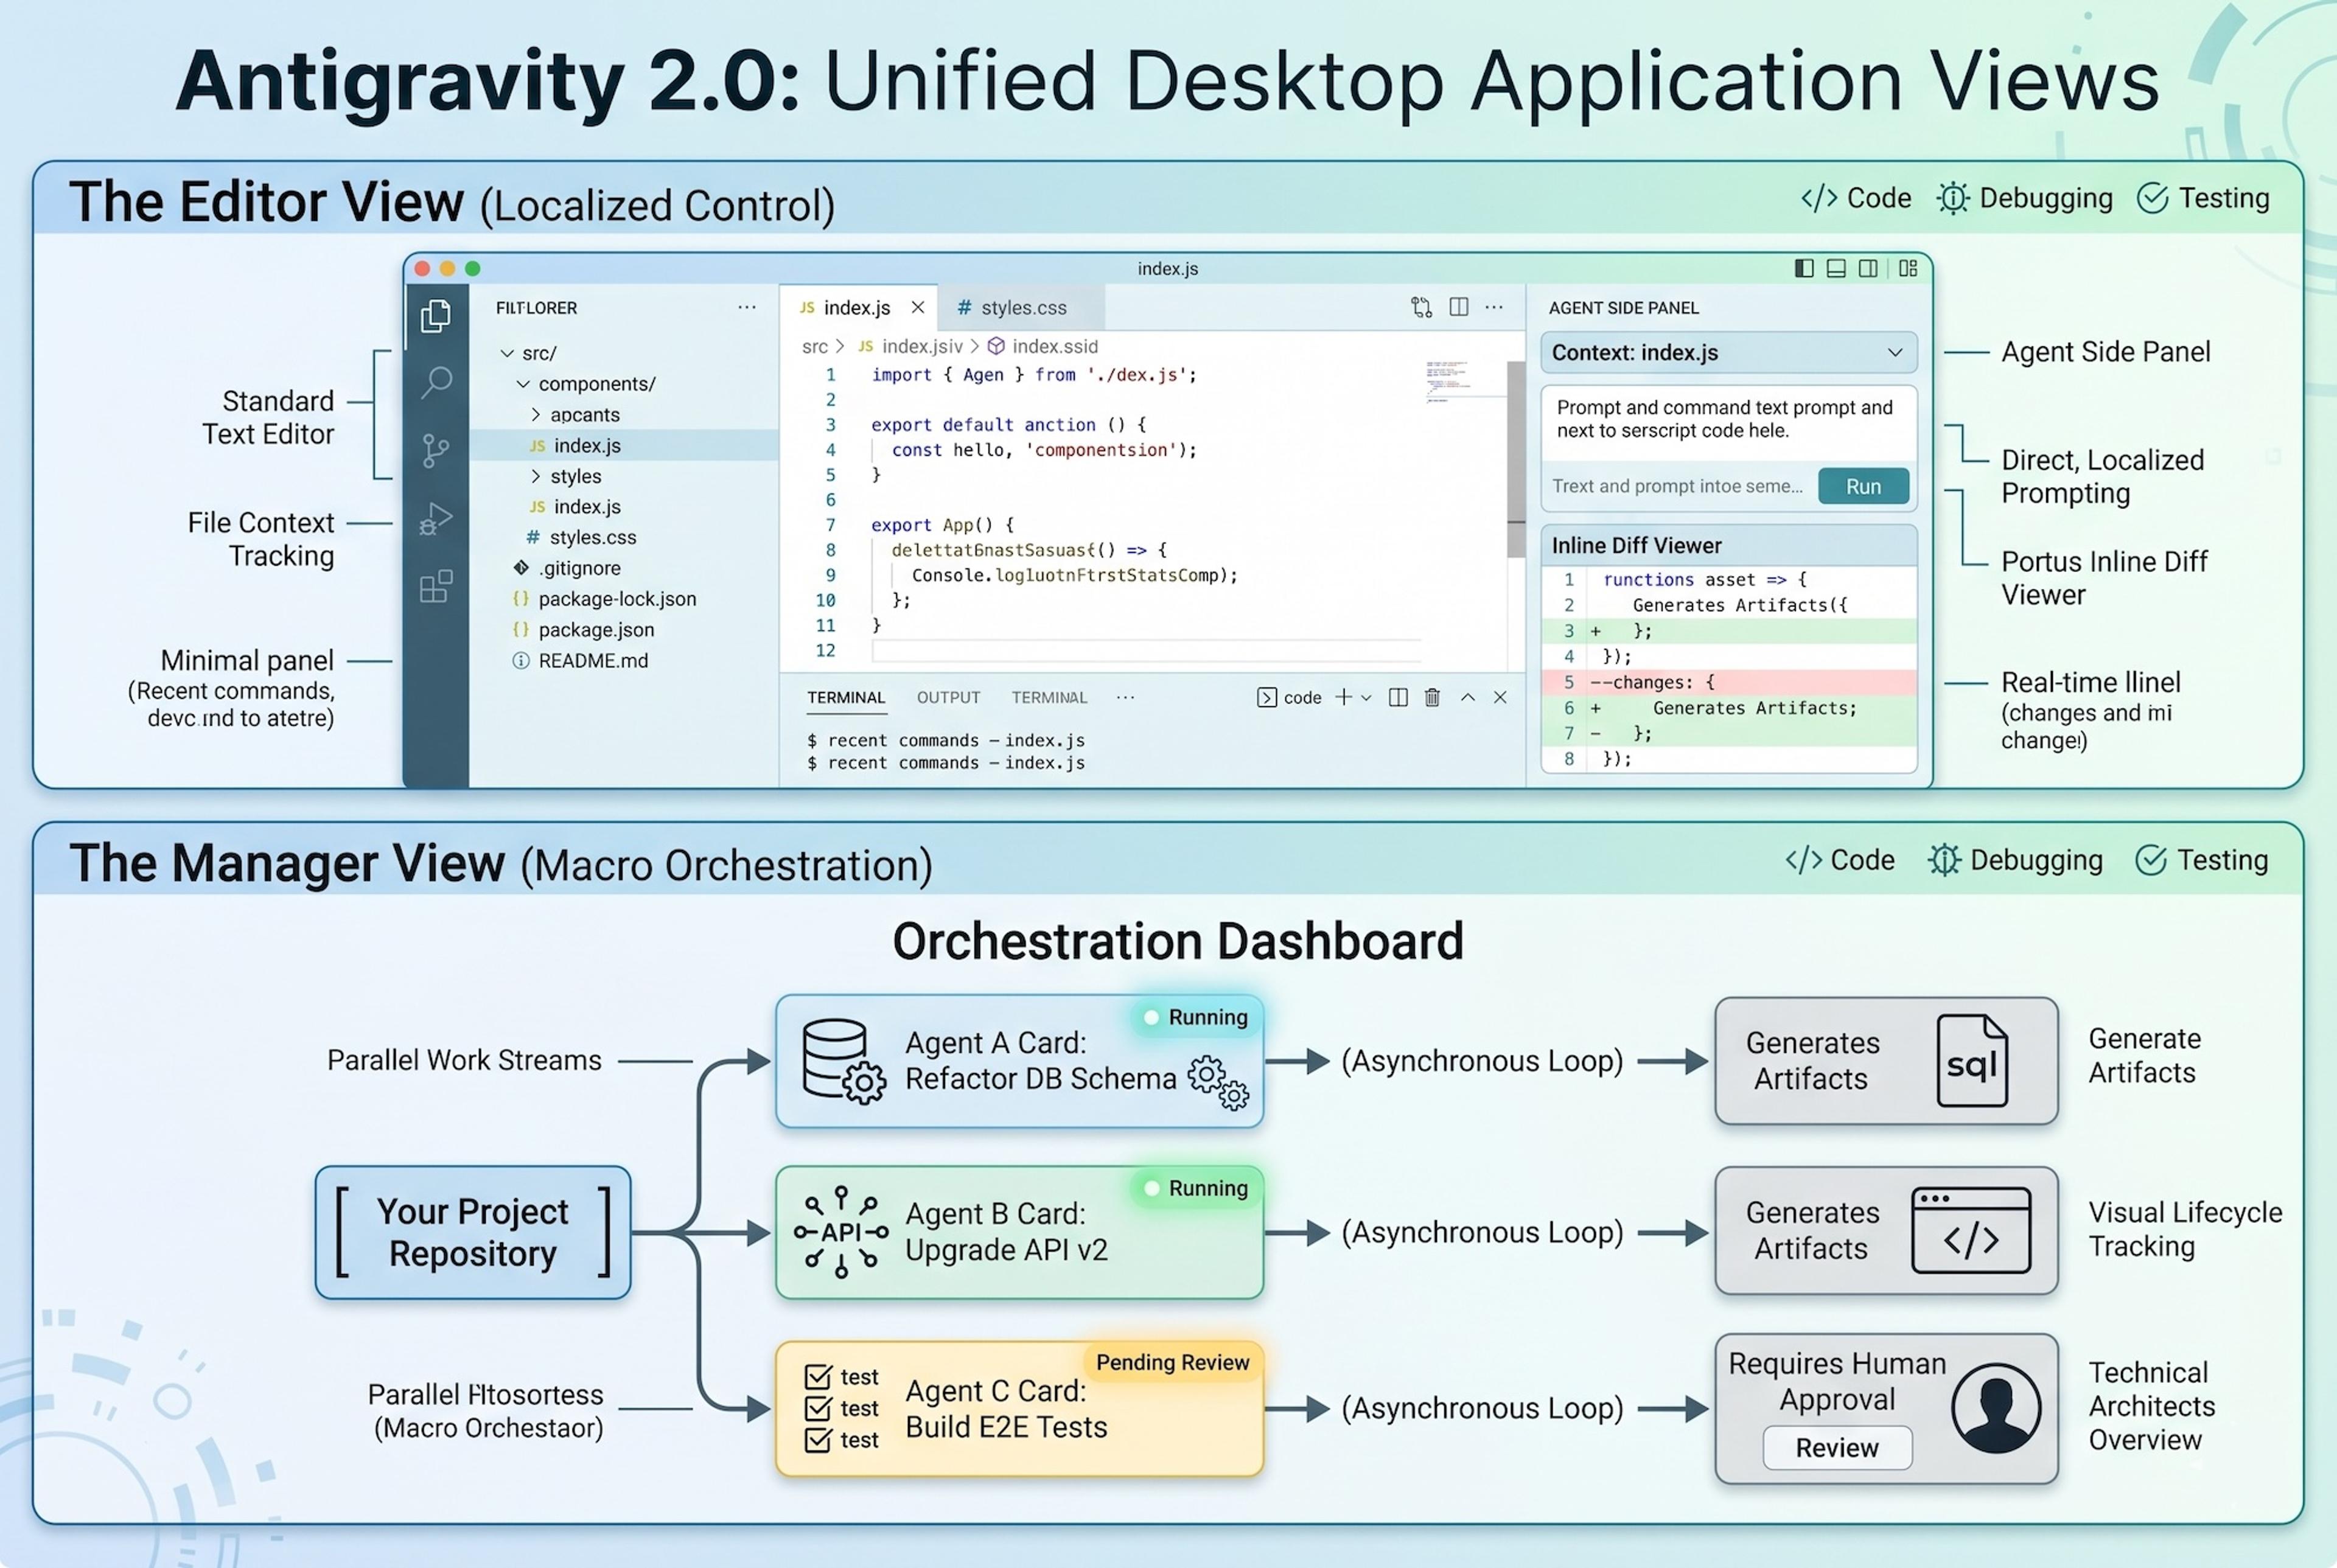Click the editor vertical scrollbar thumb
2337x1568 pixels.
tap(1516, 458)
